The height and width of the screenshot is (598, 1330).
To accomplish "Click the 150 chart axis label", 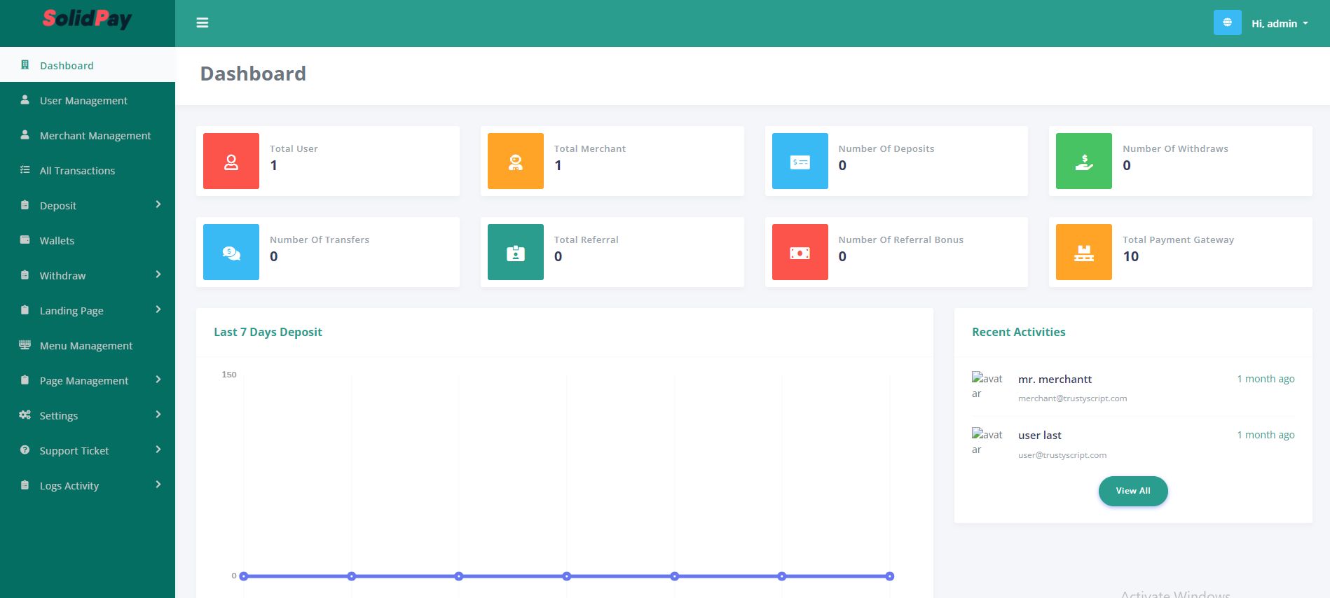I will (x=229, y=375).
